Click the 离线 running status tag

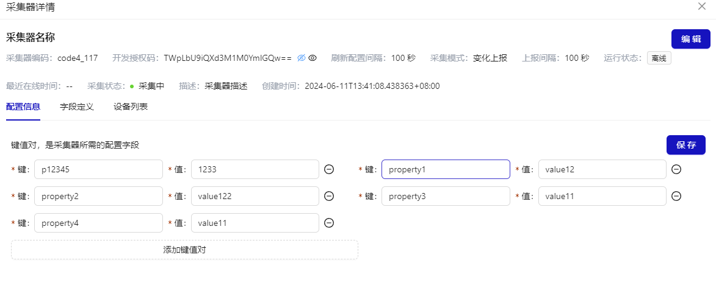pyautogui.click(x=659, y=58)
